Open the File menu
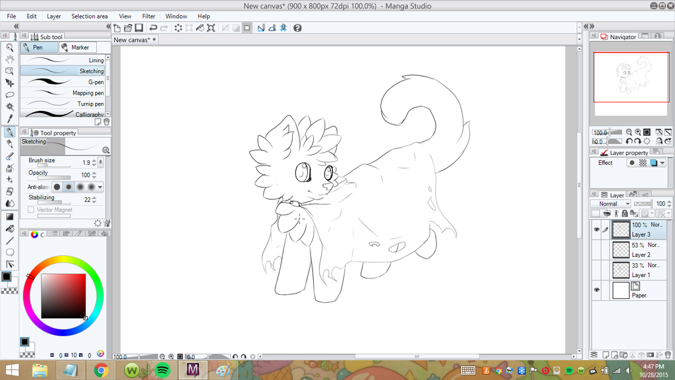The height and width of the screenshot is (380, 675). pos(11,16)
